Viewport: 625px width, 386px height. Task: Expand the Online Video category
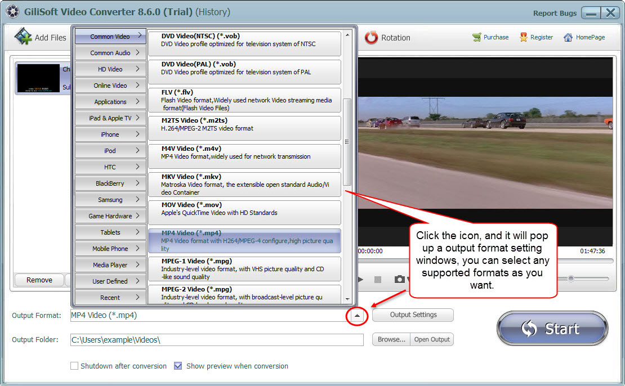click(110, 86)
